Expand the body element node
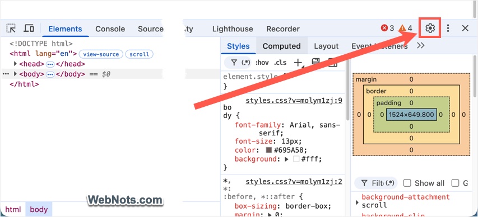 [x=15, y=74]
